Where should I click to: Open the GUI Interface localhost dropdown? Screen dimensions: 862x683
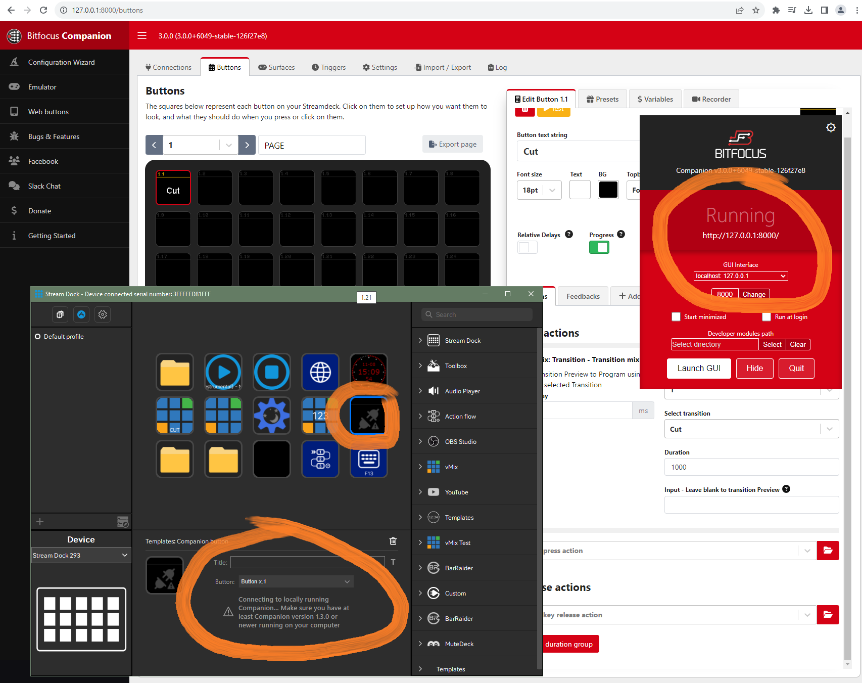pos(741,276)
